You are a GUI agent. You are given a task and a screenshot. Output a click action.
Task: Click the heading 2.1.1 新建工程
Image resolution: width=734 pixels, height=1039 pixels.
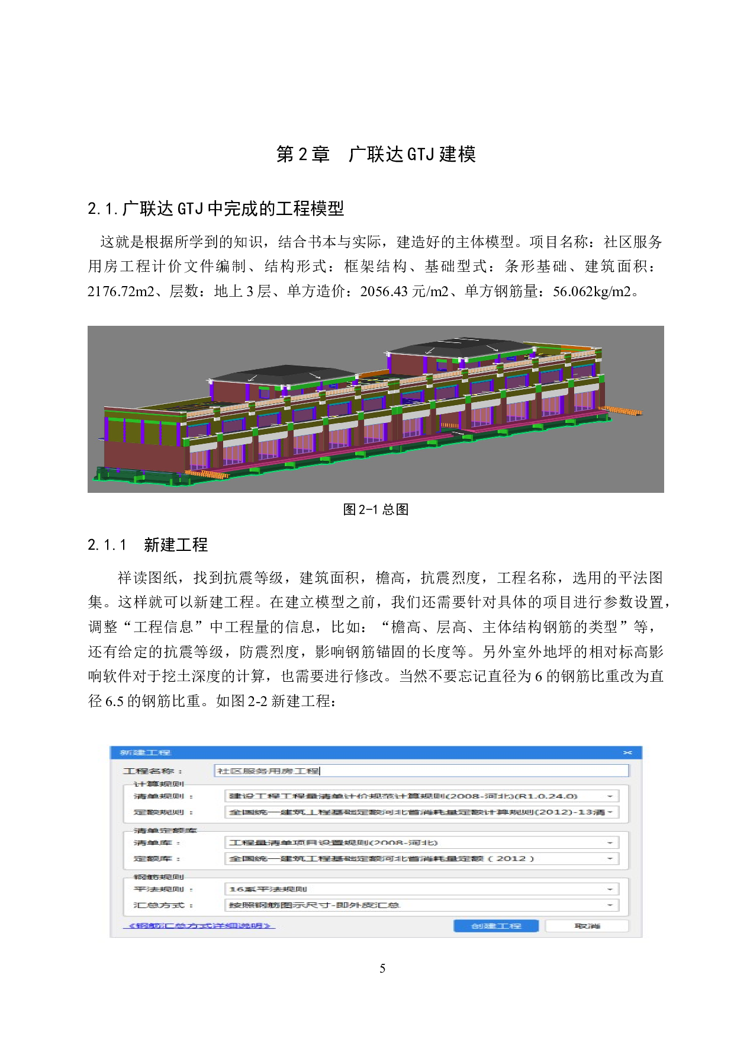[147, 545]
